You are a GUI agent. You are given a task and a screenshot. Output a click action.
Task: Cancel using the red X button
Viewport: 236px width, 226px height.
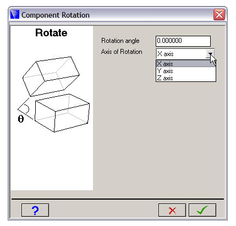(x=172, y=210)
